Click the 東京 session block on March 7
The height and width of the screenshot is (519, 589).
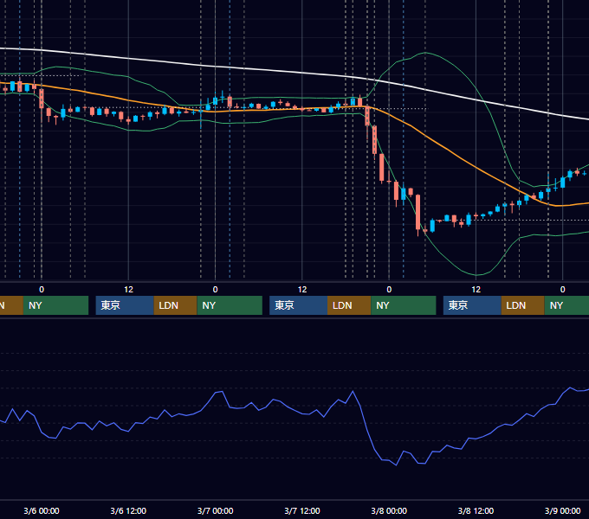pyautogui.click(x=298, y=305)
